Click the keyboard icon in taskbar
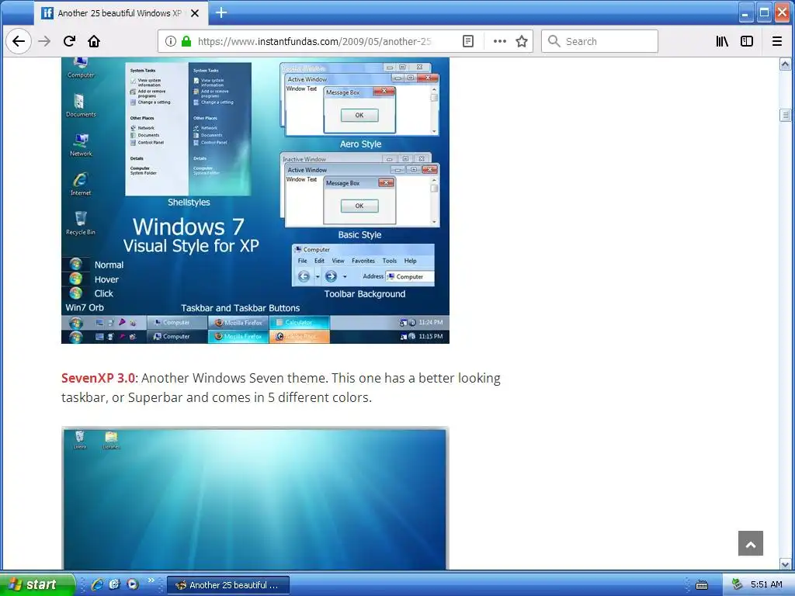795x596 pixels. point(702,585)
